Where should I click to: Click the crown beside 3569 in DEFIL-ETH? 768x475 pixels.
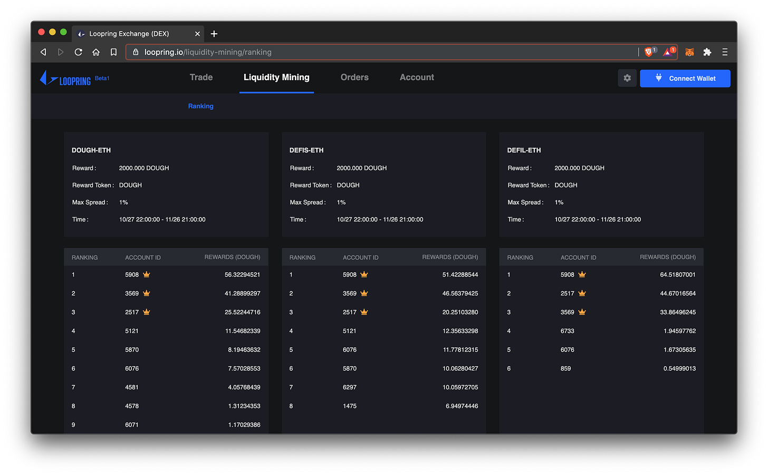tap(582, 312)
